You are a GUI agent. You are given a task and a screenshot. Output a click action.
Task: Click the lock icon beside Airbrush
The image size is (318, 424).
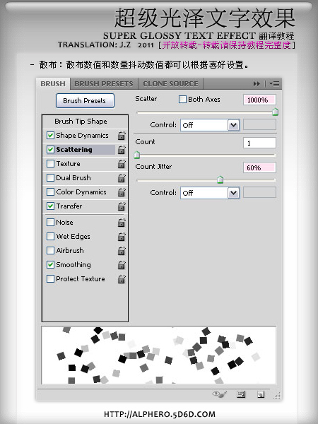(122, 251)
